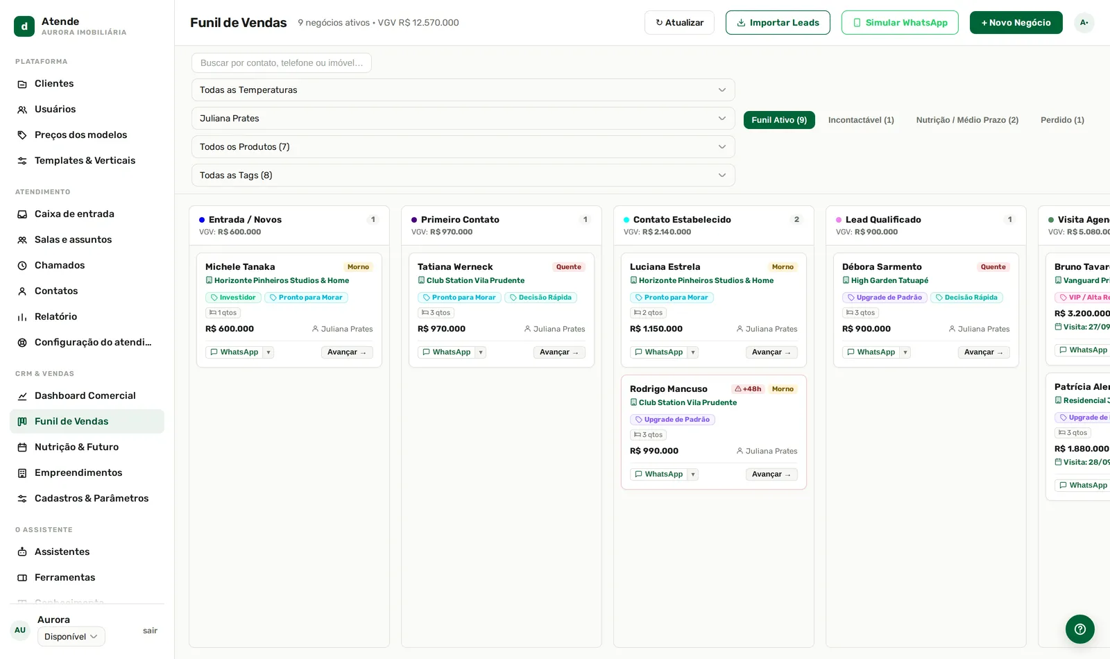The width and height of the screenshot is (1110, 659).
Task: Open Ferramentas page
Action: [x=87, y=577]
